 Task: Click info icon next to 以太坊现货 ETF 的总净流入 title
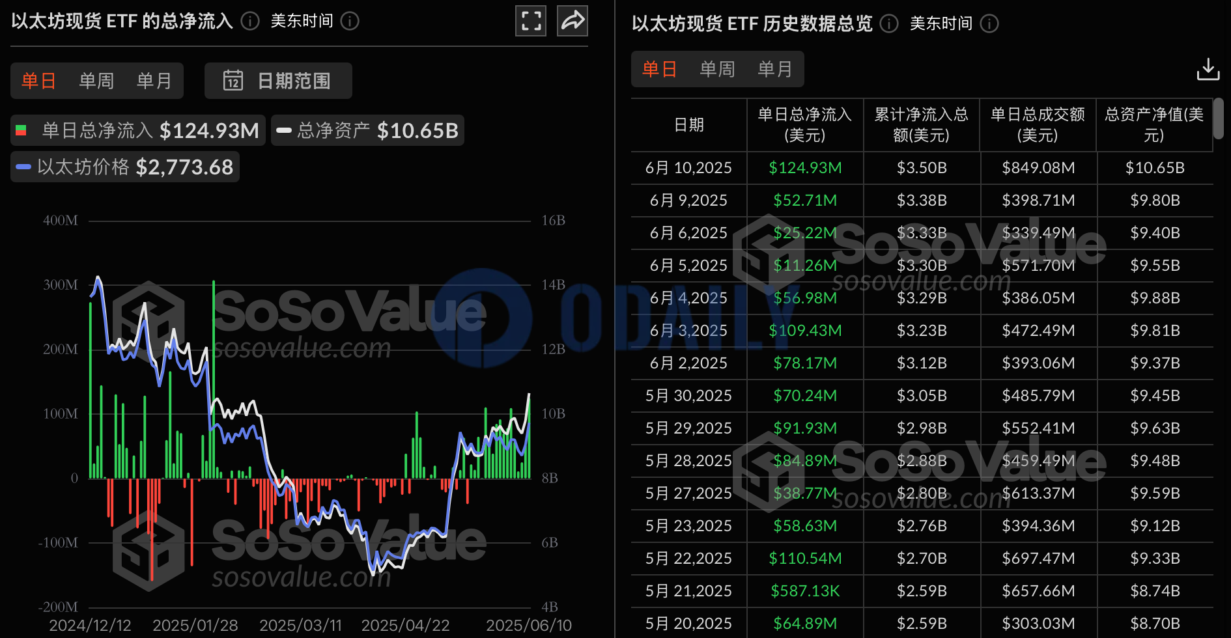[x=250, y=21]
